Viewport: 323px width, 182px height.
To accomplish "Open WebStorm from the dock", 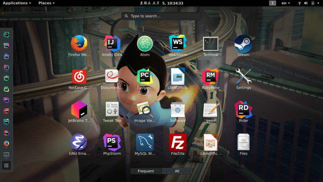I will click(x=7, y=122).
